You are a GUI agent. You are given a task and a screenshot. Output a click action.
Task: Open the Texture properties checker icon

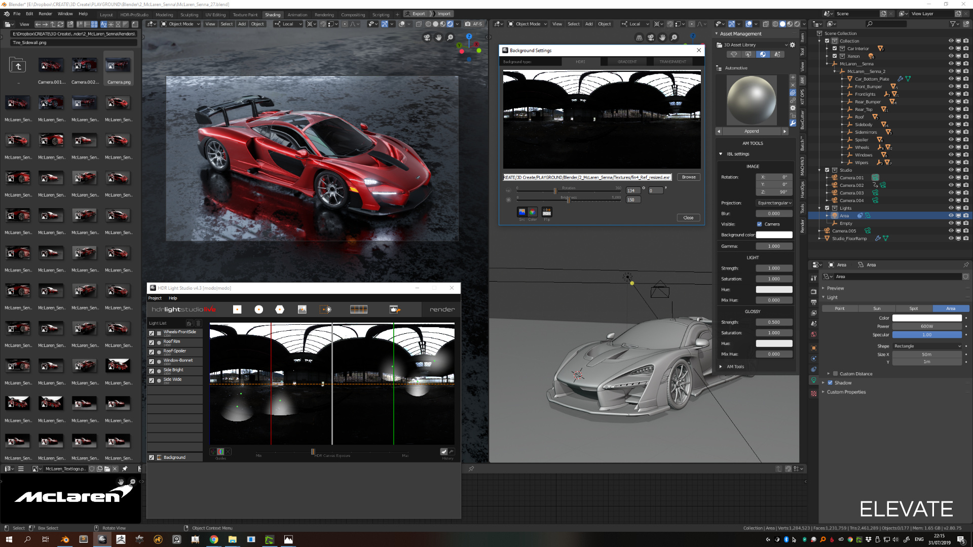pos(813,394)
